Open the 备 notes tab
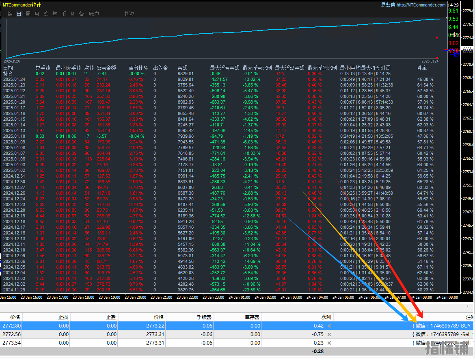475x358 pixels. pyautogui.click(x=81, y=14)
